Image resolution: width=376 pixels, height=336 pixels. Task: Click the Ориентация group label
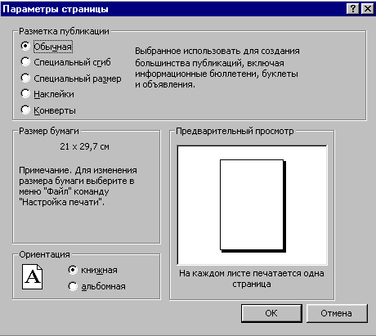[44, 254]
